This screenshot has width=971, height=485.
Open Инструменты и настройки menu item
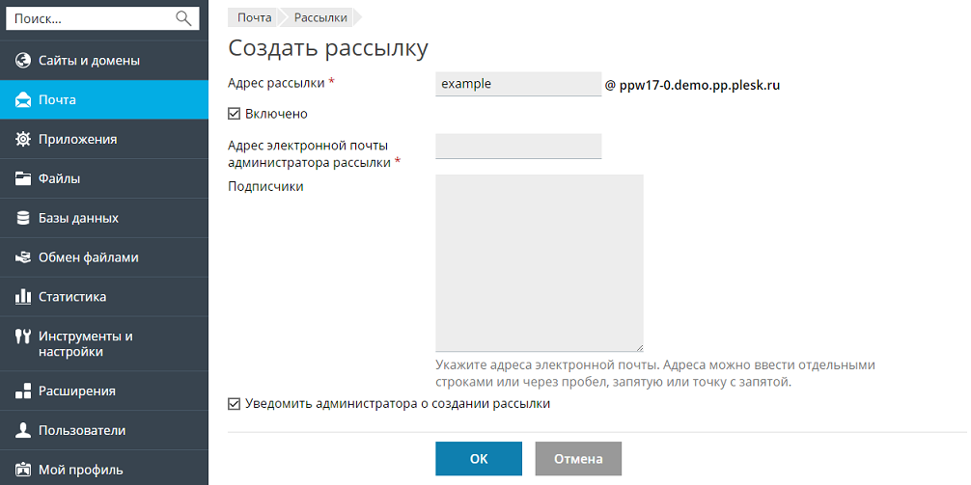coord(85,343)
